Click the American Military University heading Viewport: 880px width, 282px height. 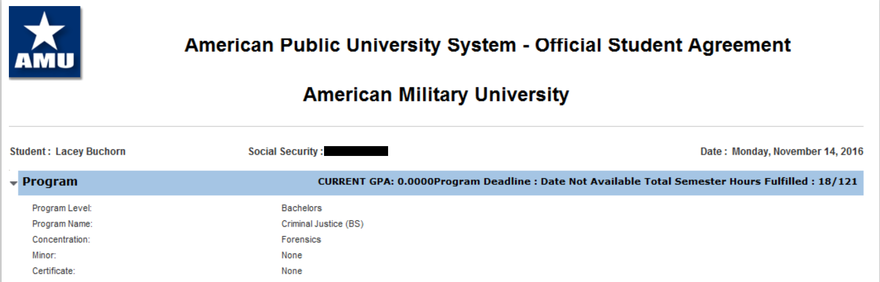point(436,95)
